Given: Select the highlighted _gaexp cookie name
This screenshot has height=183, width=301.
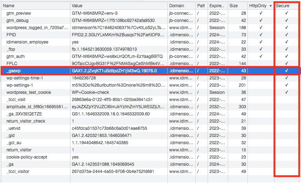Looking at the screenshot, I should (x=13, y=71).
